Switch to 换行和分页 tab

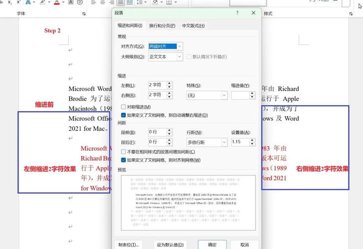162,25
